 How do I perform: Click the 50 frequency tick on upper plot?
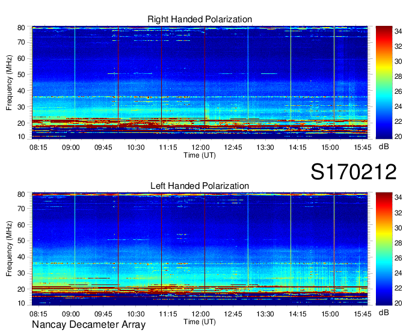pyautogui.click(x=21, y=75)
